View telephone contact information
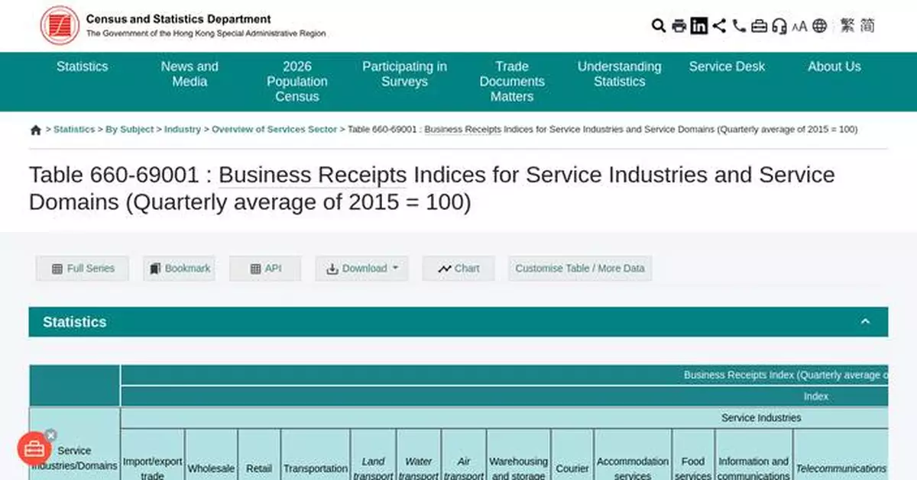Viewport: 917px width, 480px height. coord(738,25)
